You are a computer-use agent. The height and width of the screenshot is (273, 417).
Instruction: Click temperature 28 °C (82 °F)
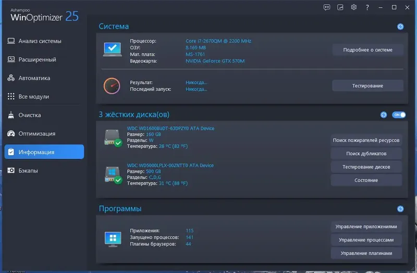coord(173,146)
